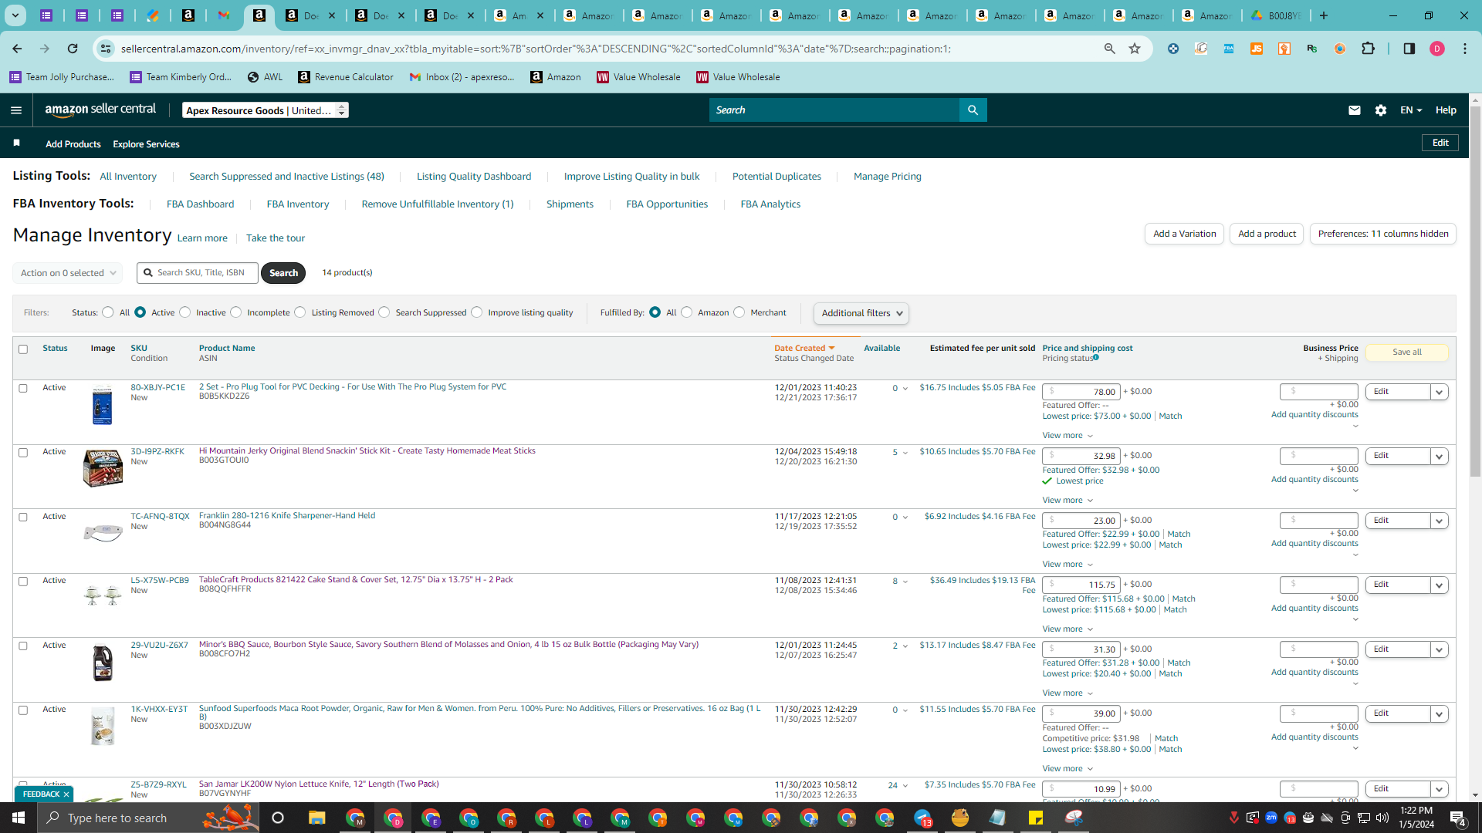Tick the select-all products checkbox
The height and width of the screenshot is (833, 1482).
[23, 349]
